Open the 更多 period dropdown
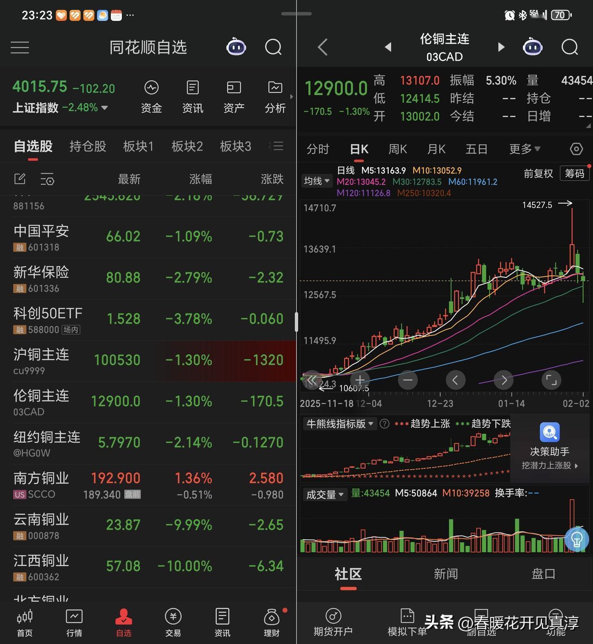593x644 pixels. [524, 149]
